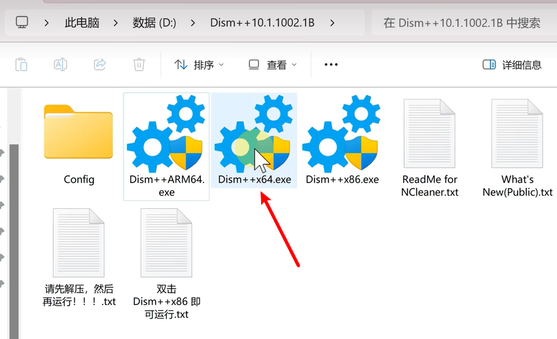Click ReadMe for NCleaner.txt file name

429,186
